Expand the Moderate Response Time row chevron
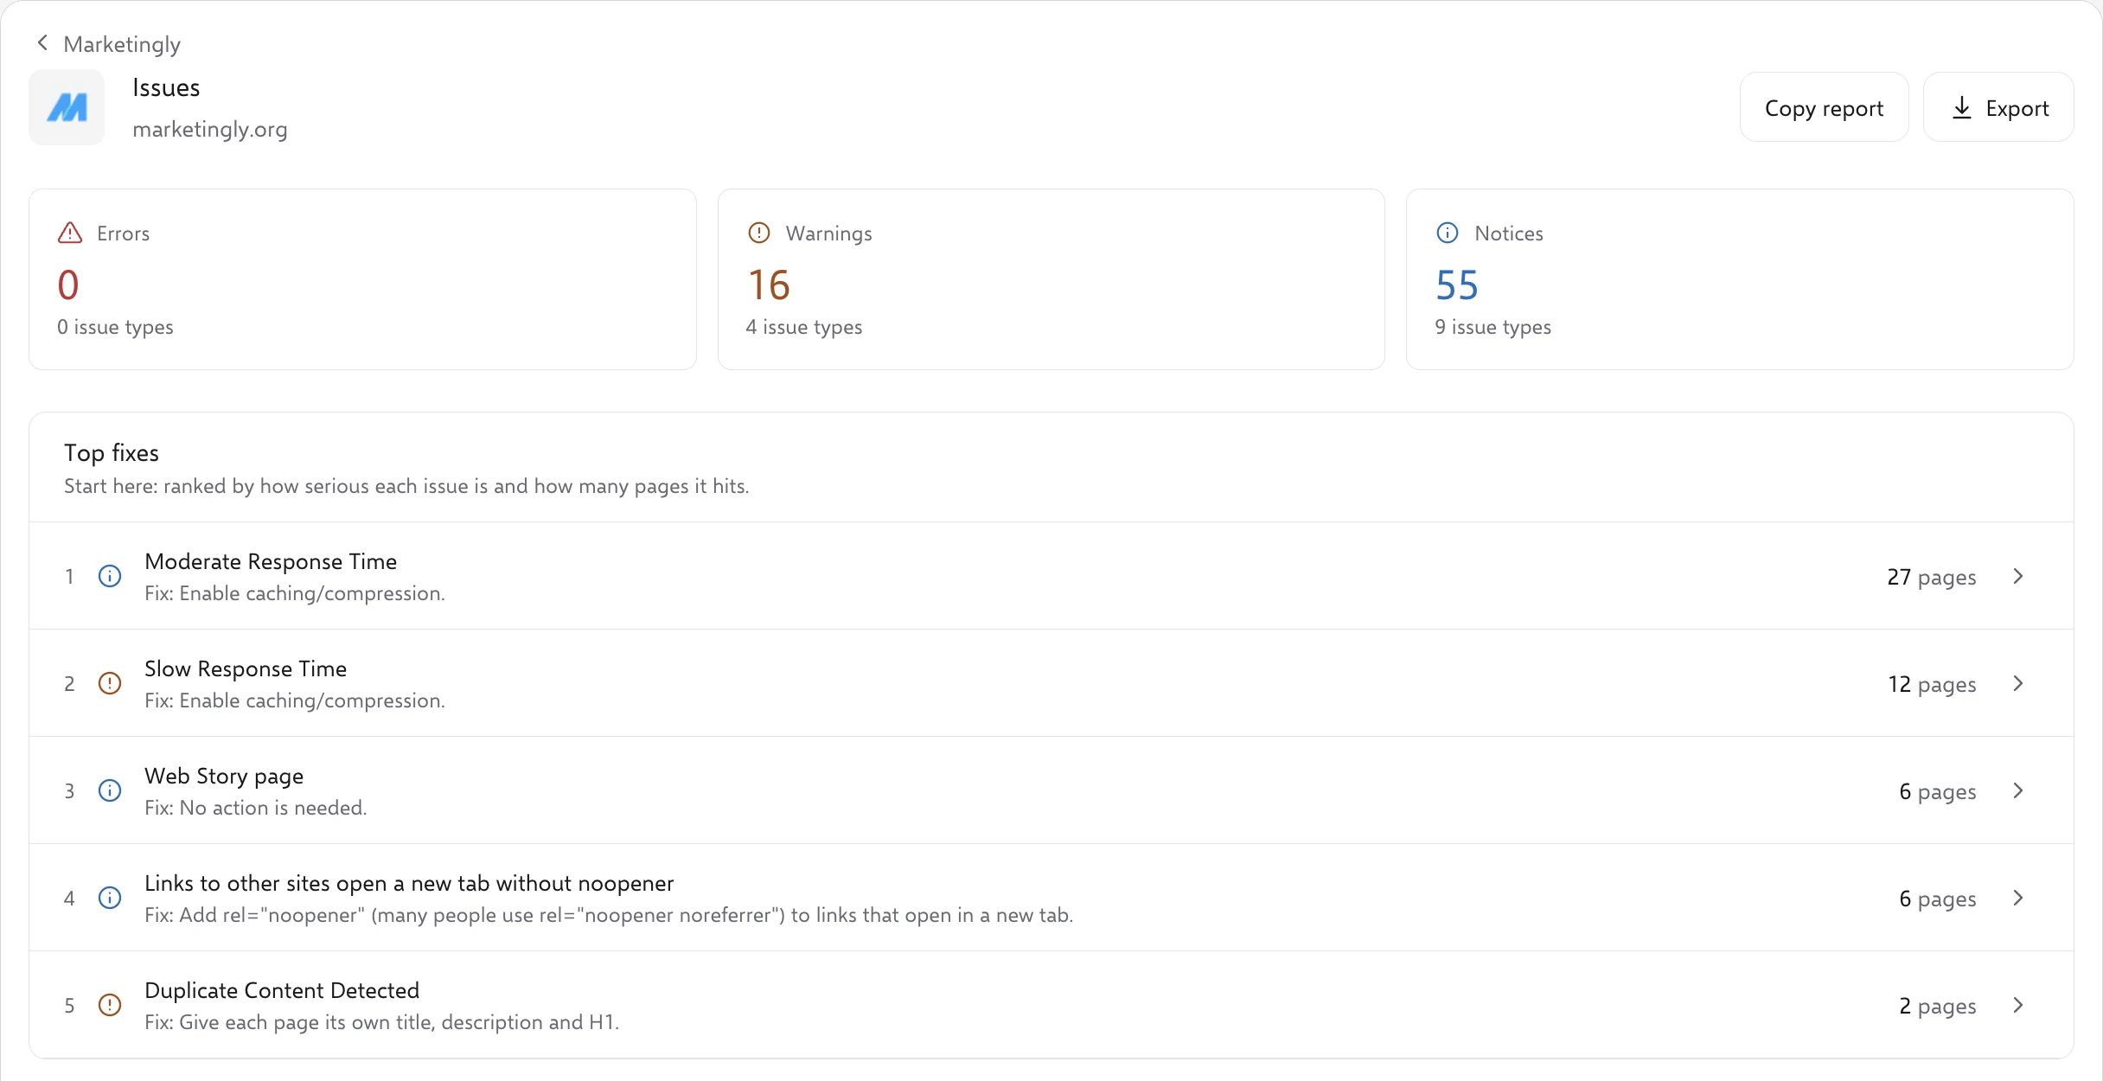The height and width of the screenshot is (1081, 2103). 2018,576
